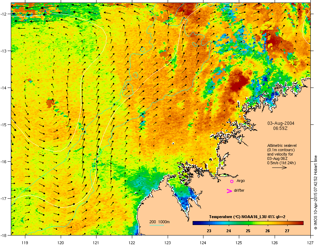
Task: Click the 0.5m/s velocity scale arrow
Action: [279, 167]
